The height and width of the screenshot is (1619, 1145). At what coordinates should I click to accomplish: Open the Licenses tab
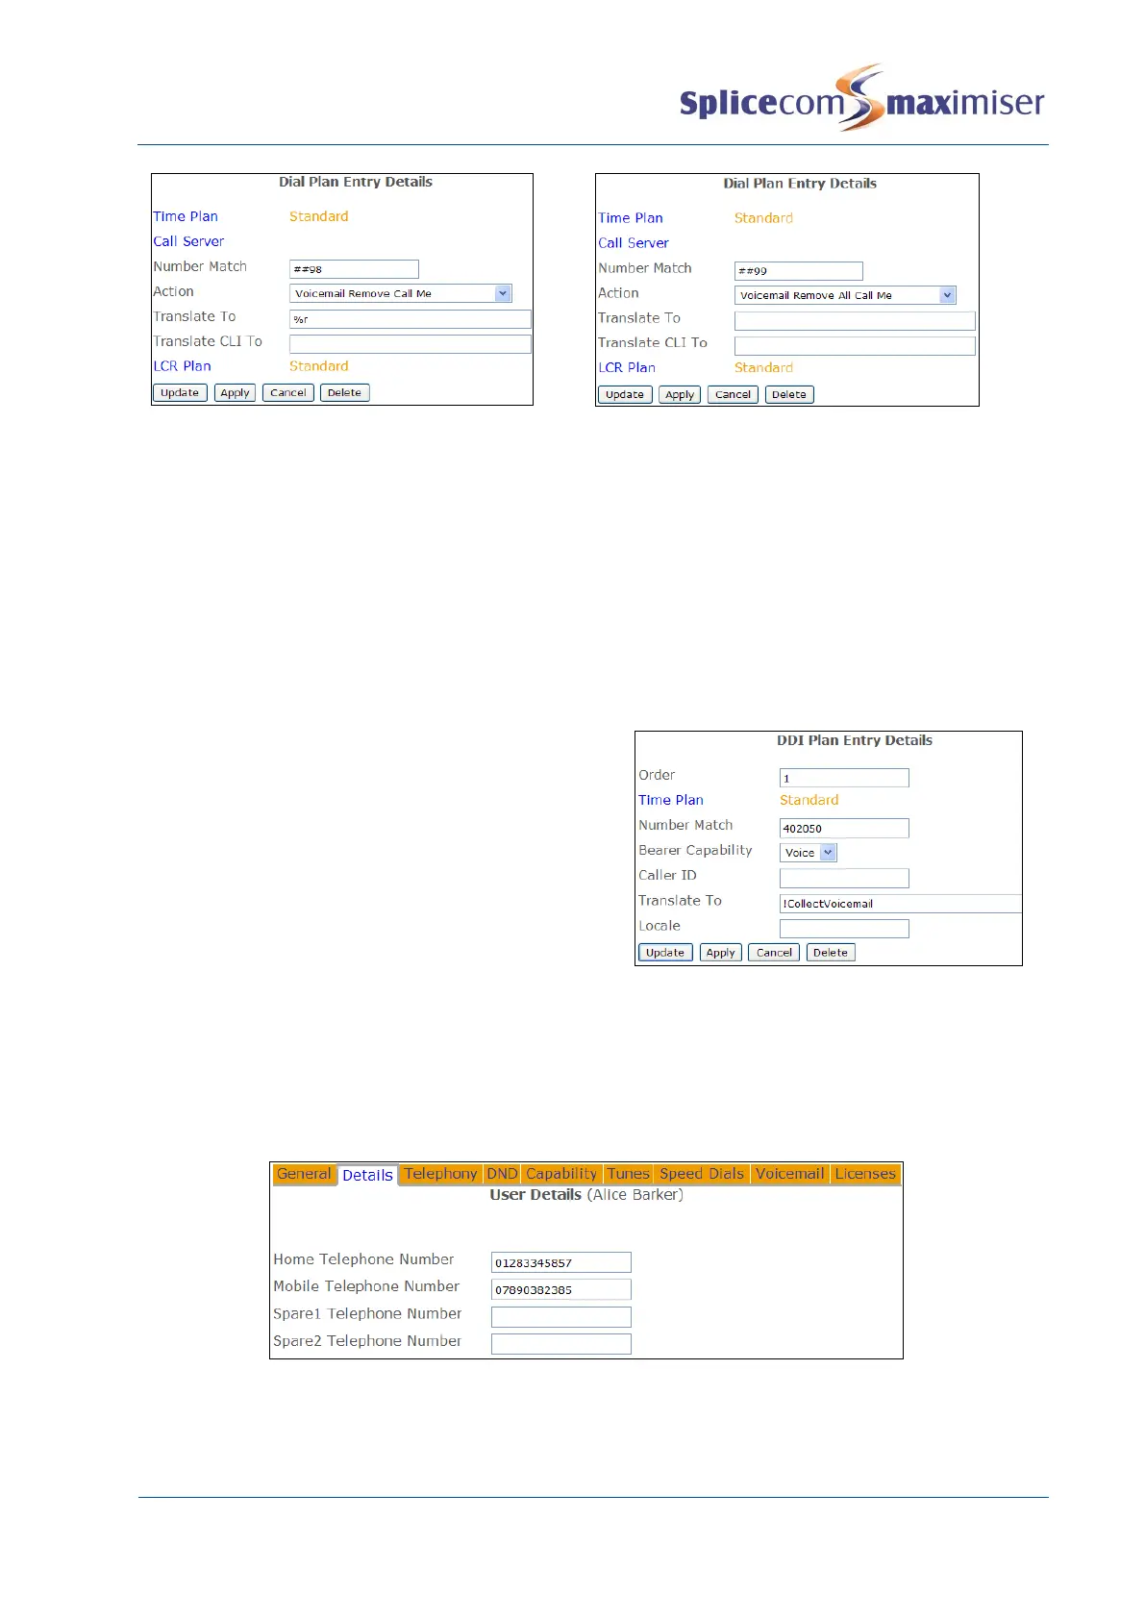[865, 1174]
